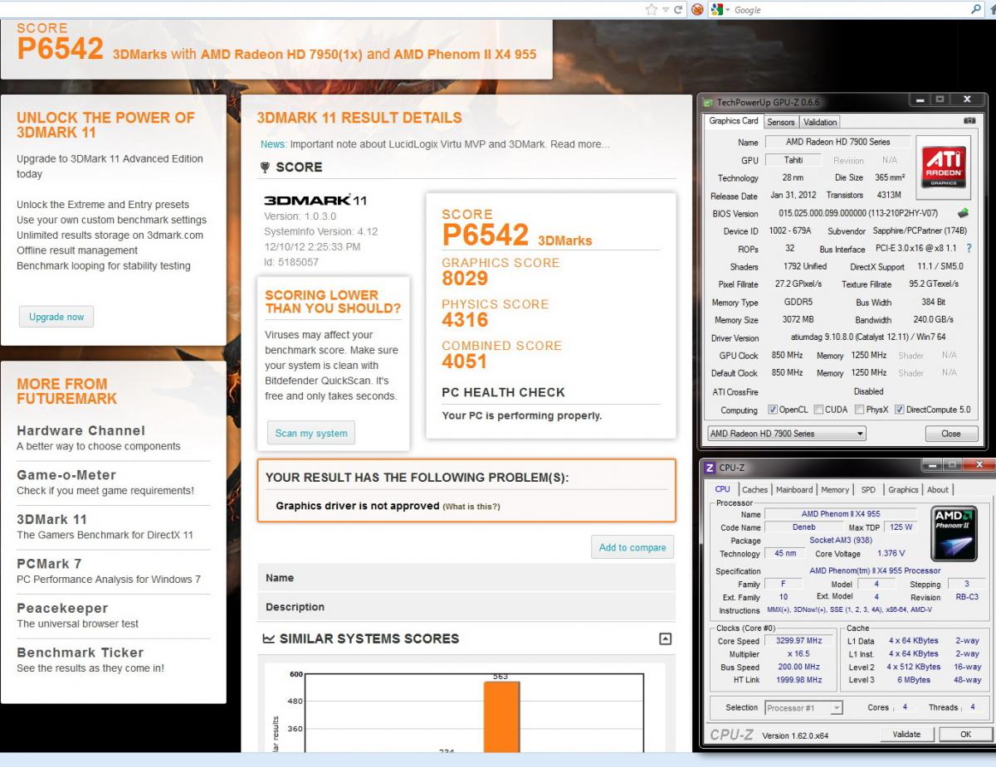Click the Scan my system button
This screenshot has height=767, width=996.
(x=311, y=433)
